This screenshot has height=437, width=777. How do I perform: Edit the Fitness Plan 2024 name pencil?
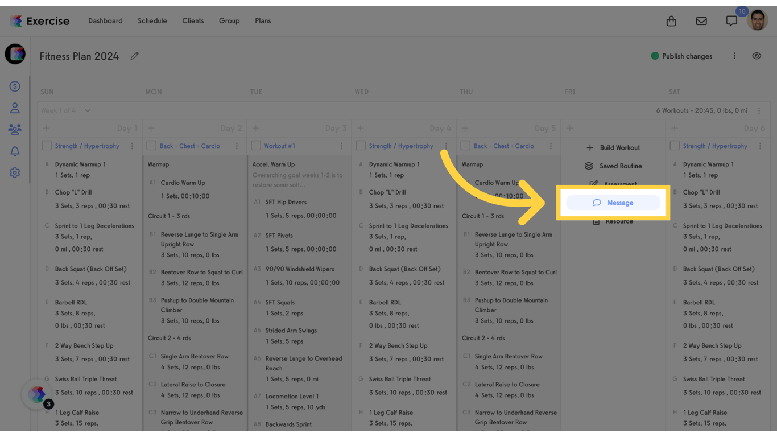coord(134,56)
